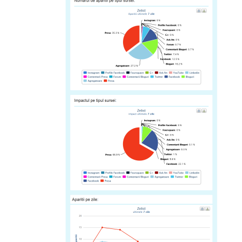
Task: Toggle Foursquare in the Aparitii chart legend
Action: [135, 73]
